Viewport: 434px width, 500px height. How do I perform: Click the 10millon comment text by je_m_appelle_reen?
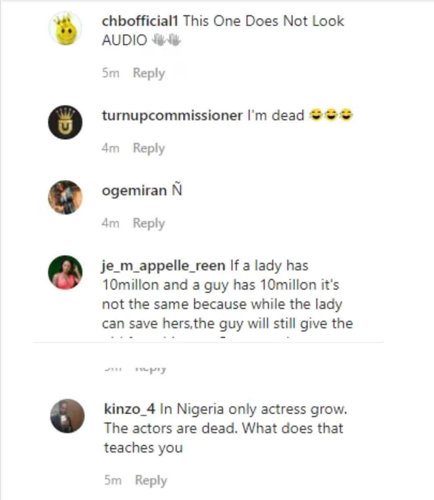(x=227, y=294)
